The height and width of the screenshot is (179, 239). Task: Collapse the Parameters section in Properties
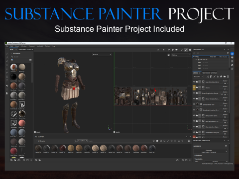(194, 159)
